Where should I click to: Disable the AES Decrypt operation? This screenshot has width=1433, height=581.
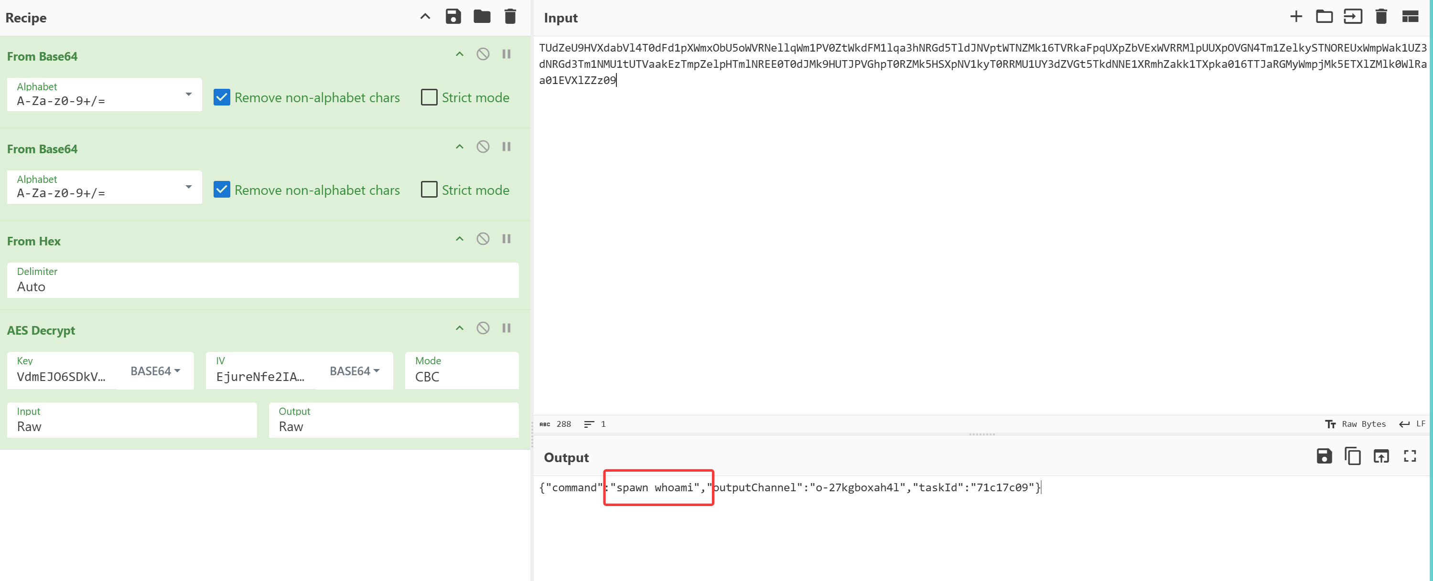click(483, 328)
